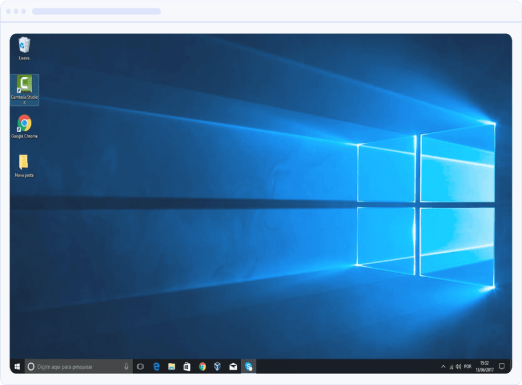Open the Mail app on the taskbar
The width and height of the screenshot is (522, 385).
point(233,366)
